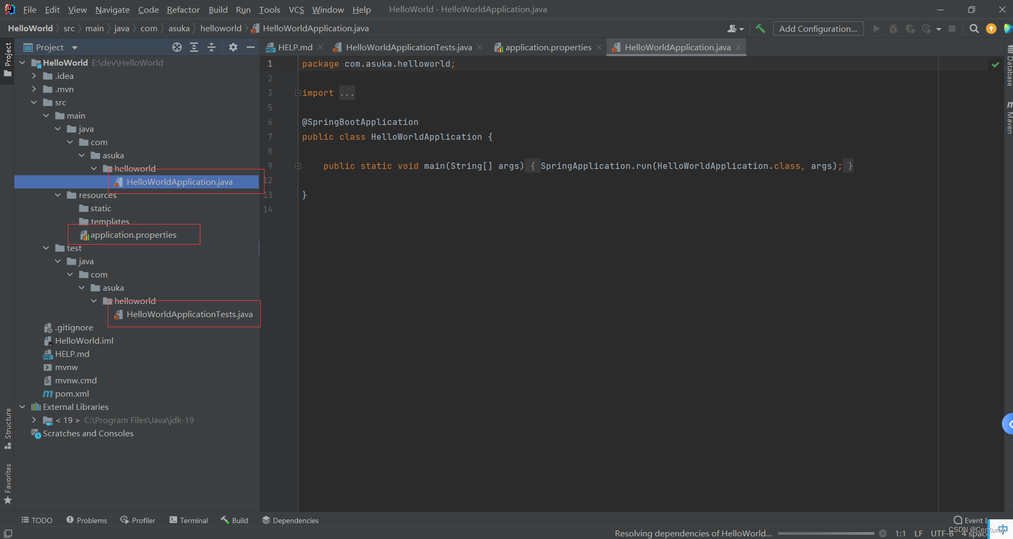
Task: Click the Expand All icon in Project panel
Action: click(x=194, y=47)
